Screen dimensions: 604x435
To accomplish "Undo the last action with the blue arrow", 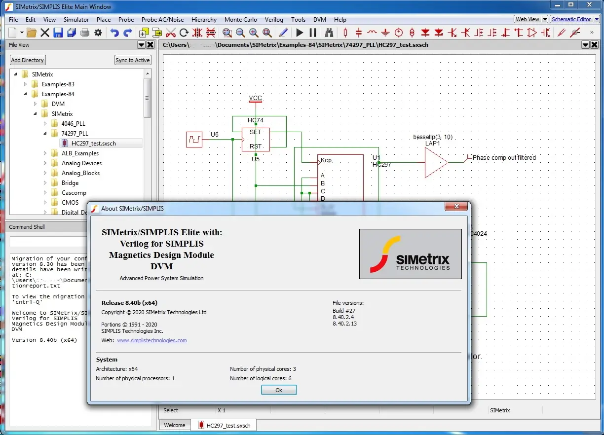I will coord(114,33).
